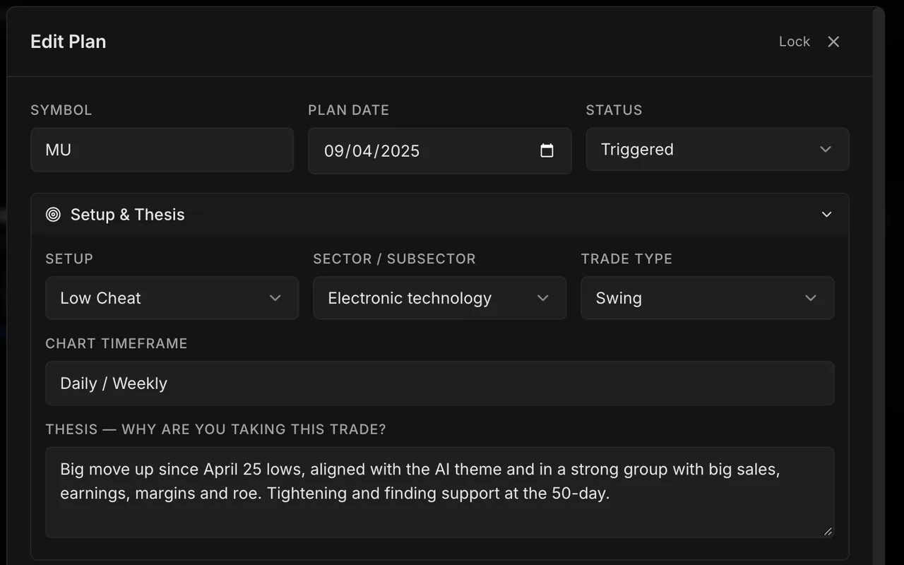
Task: Click the Setup & Thesis heading text
Action: pos(127,215)
